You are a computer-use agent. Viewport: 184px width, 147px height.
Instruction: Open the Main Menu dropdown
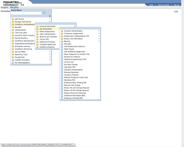14,7
